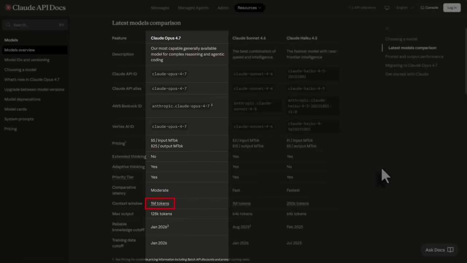
Task: Jump to Latest models comparison in outline
Action: [412, 48]
